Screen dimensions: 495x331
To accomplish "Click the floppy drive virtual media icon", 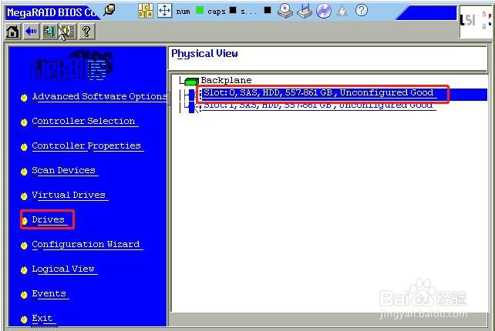I will [305, 11].
